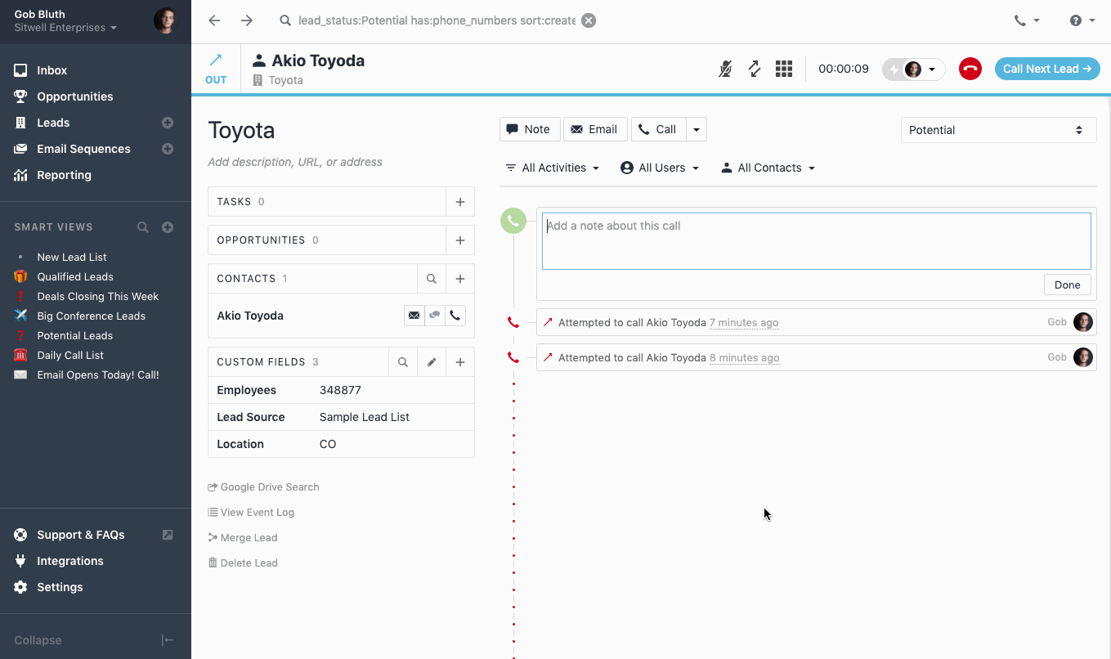Open the phone dropdown in top bar
The height and width of the screenshot is (659, 1111).
click(1027, 20)
